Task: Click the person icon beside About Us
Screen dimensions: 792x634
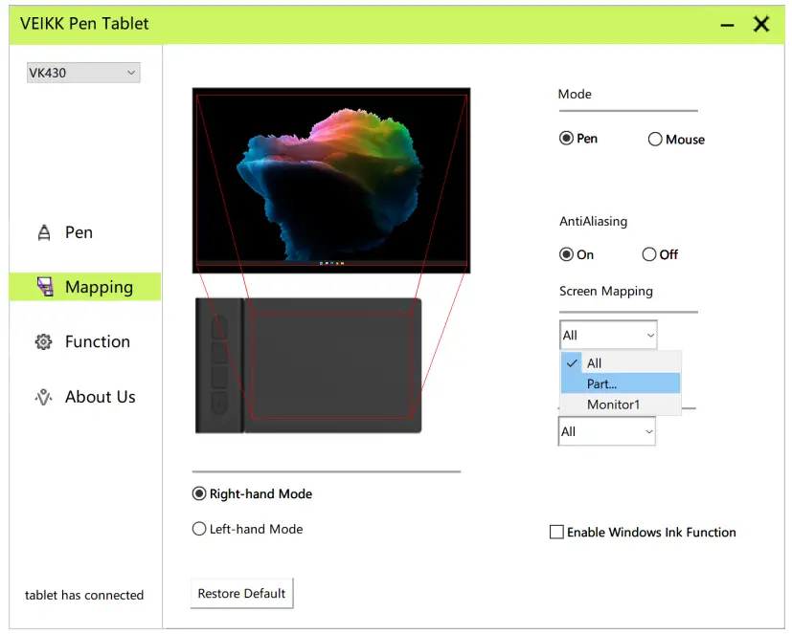Action: [43, 397]
